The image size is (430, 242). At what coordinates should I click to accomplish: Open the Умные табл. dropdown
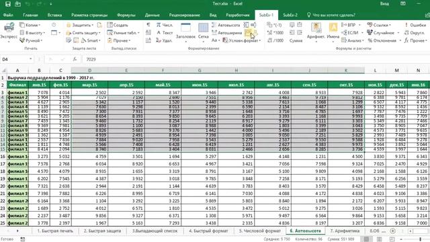[x=124, y=33]
